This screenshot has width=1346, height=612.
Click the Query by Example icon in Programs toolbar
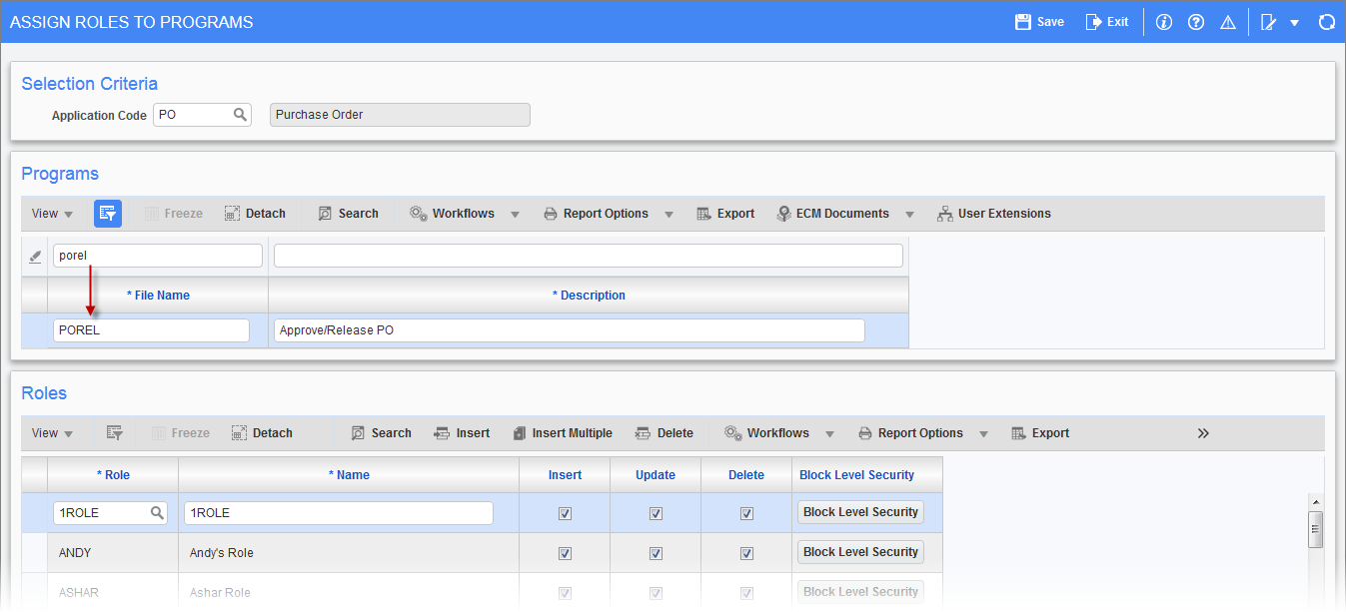(108, 213)
